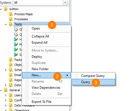Collapse the exMon tree node
Screen dimensions: 131x111
tap(1, 9)
